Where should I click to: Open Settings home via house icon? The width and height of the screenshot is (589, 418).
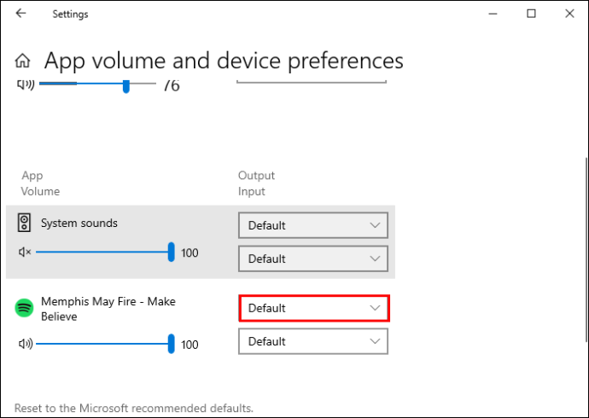pos(22,61)
